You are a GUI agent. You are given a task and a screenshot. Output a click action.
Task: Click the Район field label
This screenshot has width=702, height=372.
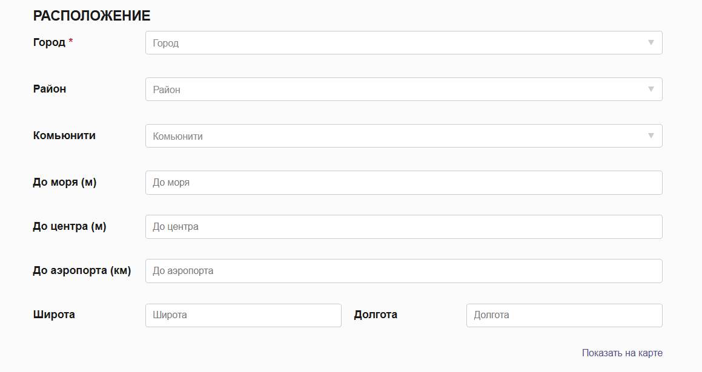coord(50,89)
